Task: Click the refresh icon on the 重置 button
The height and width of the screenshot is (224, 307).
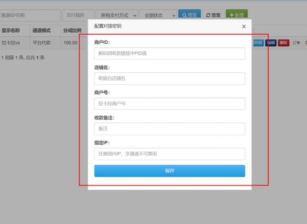Action: point(208,14)
